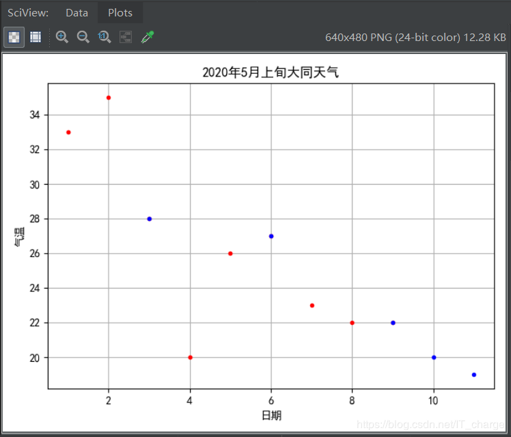
Task: Click the Zoom In magnifier icon
Action: [x=61, y=37]
